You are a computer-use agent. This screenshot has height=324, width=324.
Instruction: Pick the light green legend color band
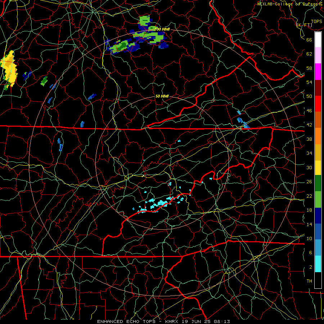(318, 199)
